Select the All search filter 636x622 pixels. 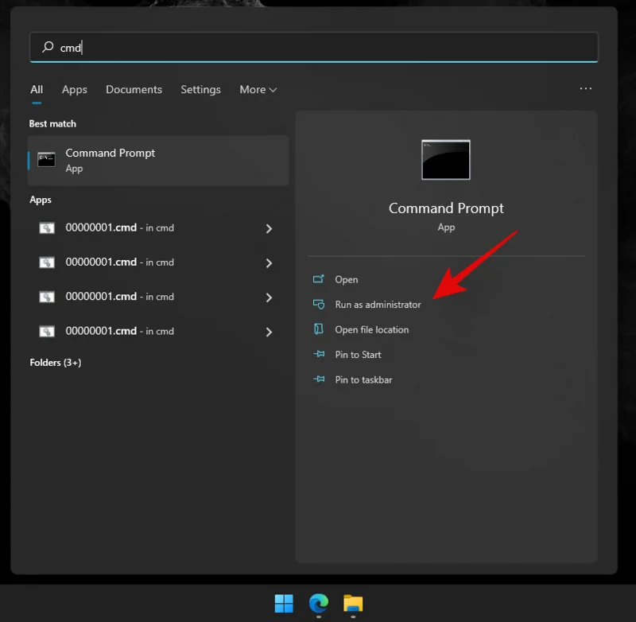pyautogui.click(x=37, y=89)
